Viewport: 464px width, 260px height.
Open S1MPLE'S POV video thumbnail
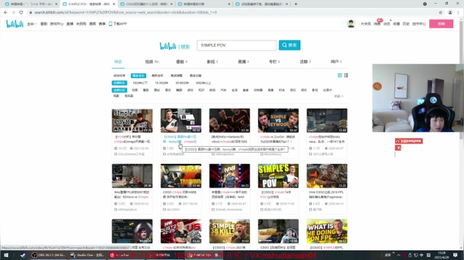pyautogui.click(x=278, y=176)
